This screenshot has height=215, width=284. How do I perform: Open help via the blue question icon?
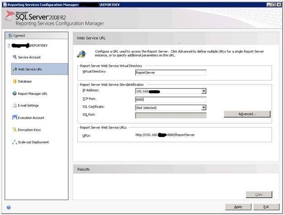(x=9, y=207)
